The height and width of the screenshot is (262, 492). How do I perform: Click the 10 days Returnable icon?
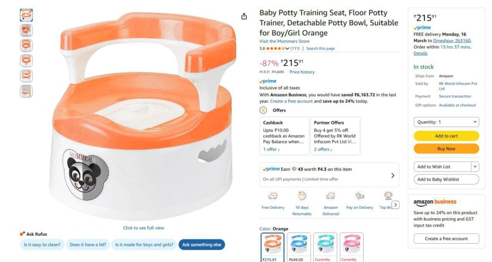302,196
